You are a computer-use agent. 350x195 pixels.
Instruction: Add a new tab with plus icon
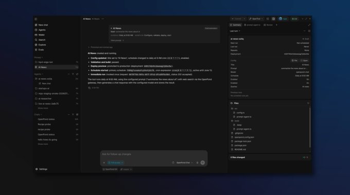coord(276,25)
